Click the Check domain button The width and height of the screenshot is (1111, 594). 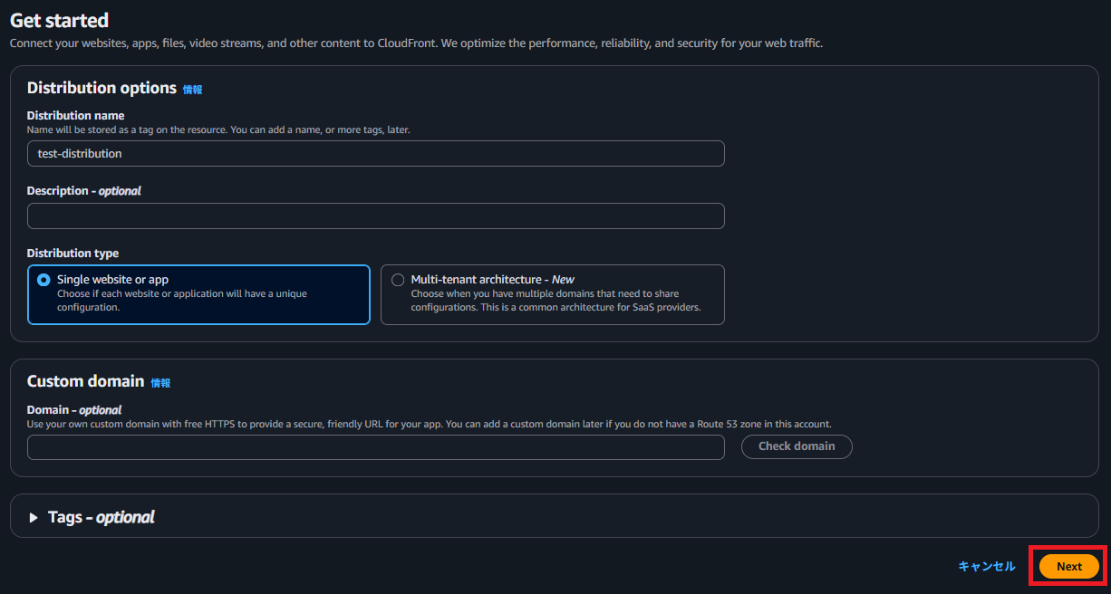[797, 446]
